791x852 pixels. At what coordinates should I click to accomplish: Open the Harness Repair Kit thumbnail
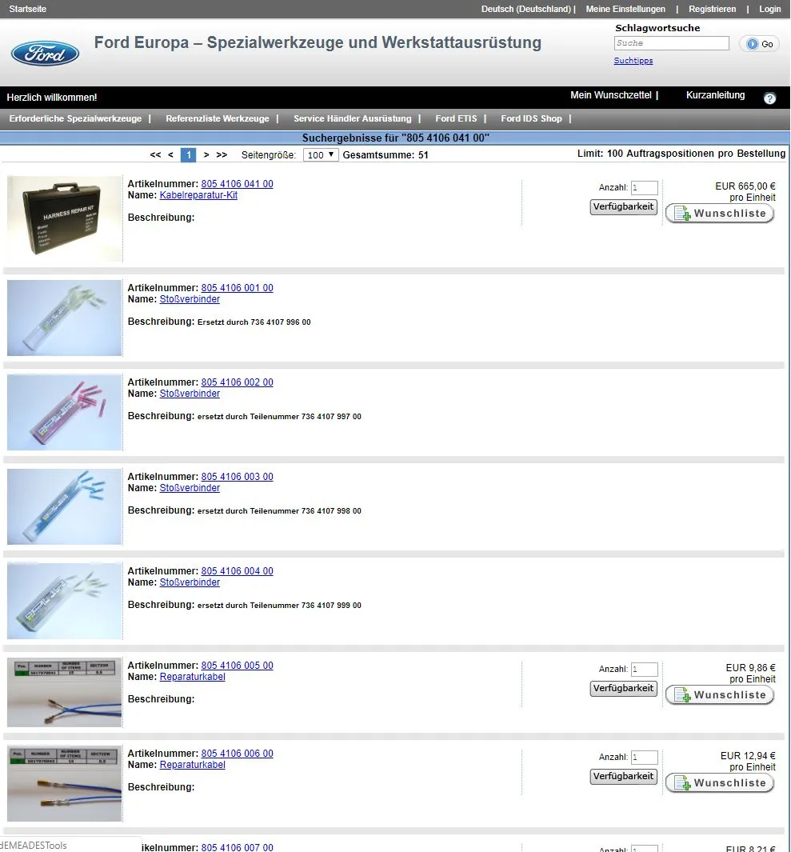64,218
